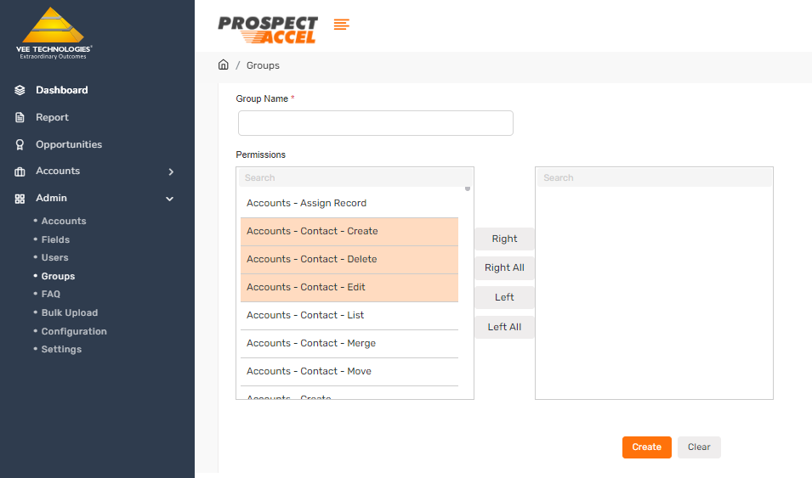Image resolution: width=812 pixels, height=478 pixels.
Task: Click the Group Name text field
Action: click(376, 123)
